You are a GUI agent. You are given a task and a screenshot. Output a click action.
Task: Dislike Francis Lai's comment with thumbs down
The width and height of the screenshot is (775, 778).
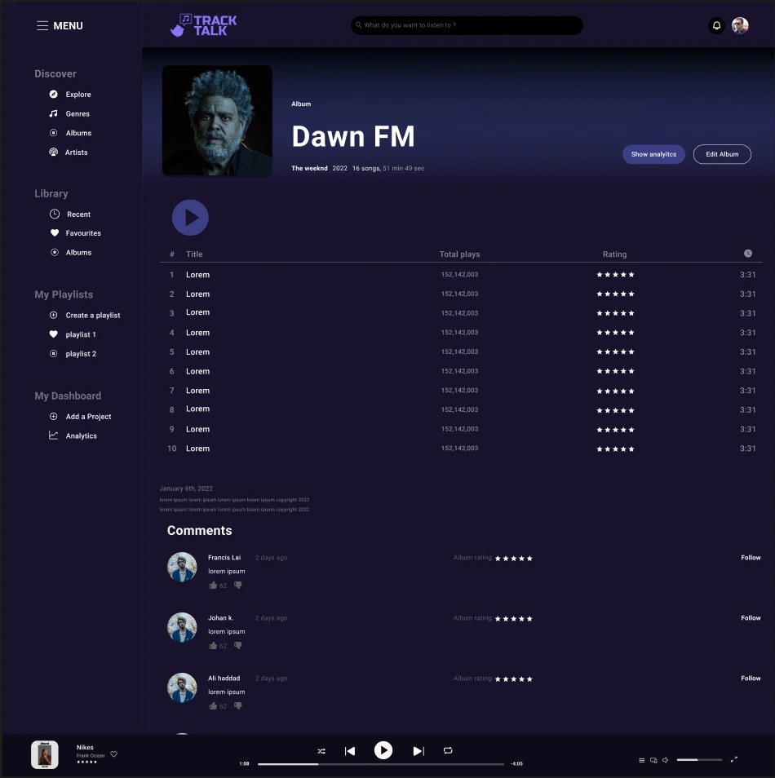[238, 586]
